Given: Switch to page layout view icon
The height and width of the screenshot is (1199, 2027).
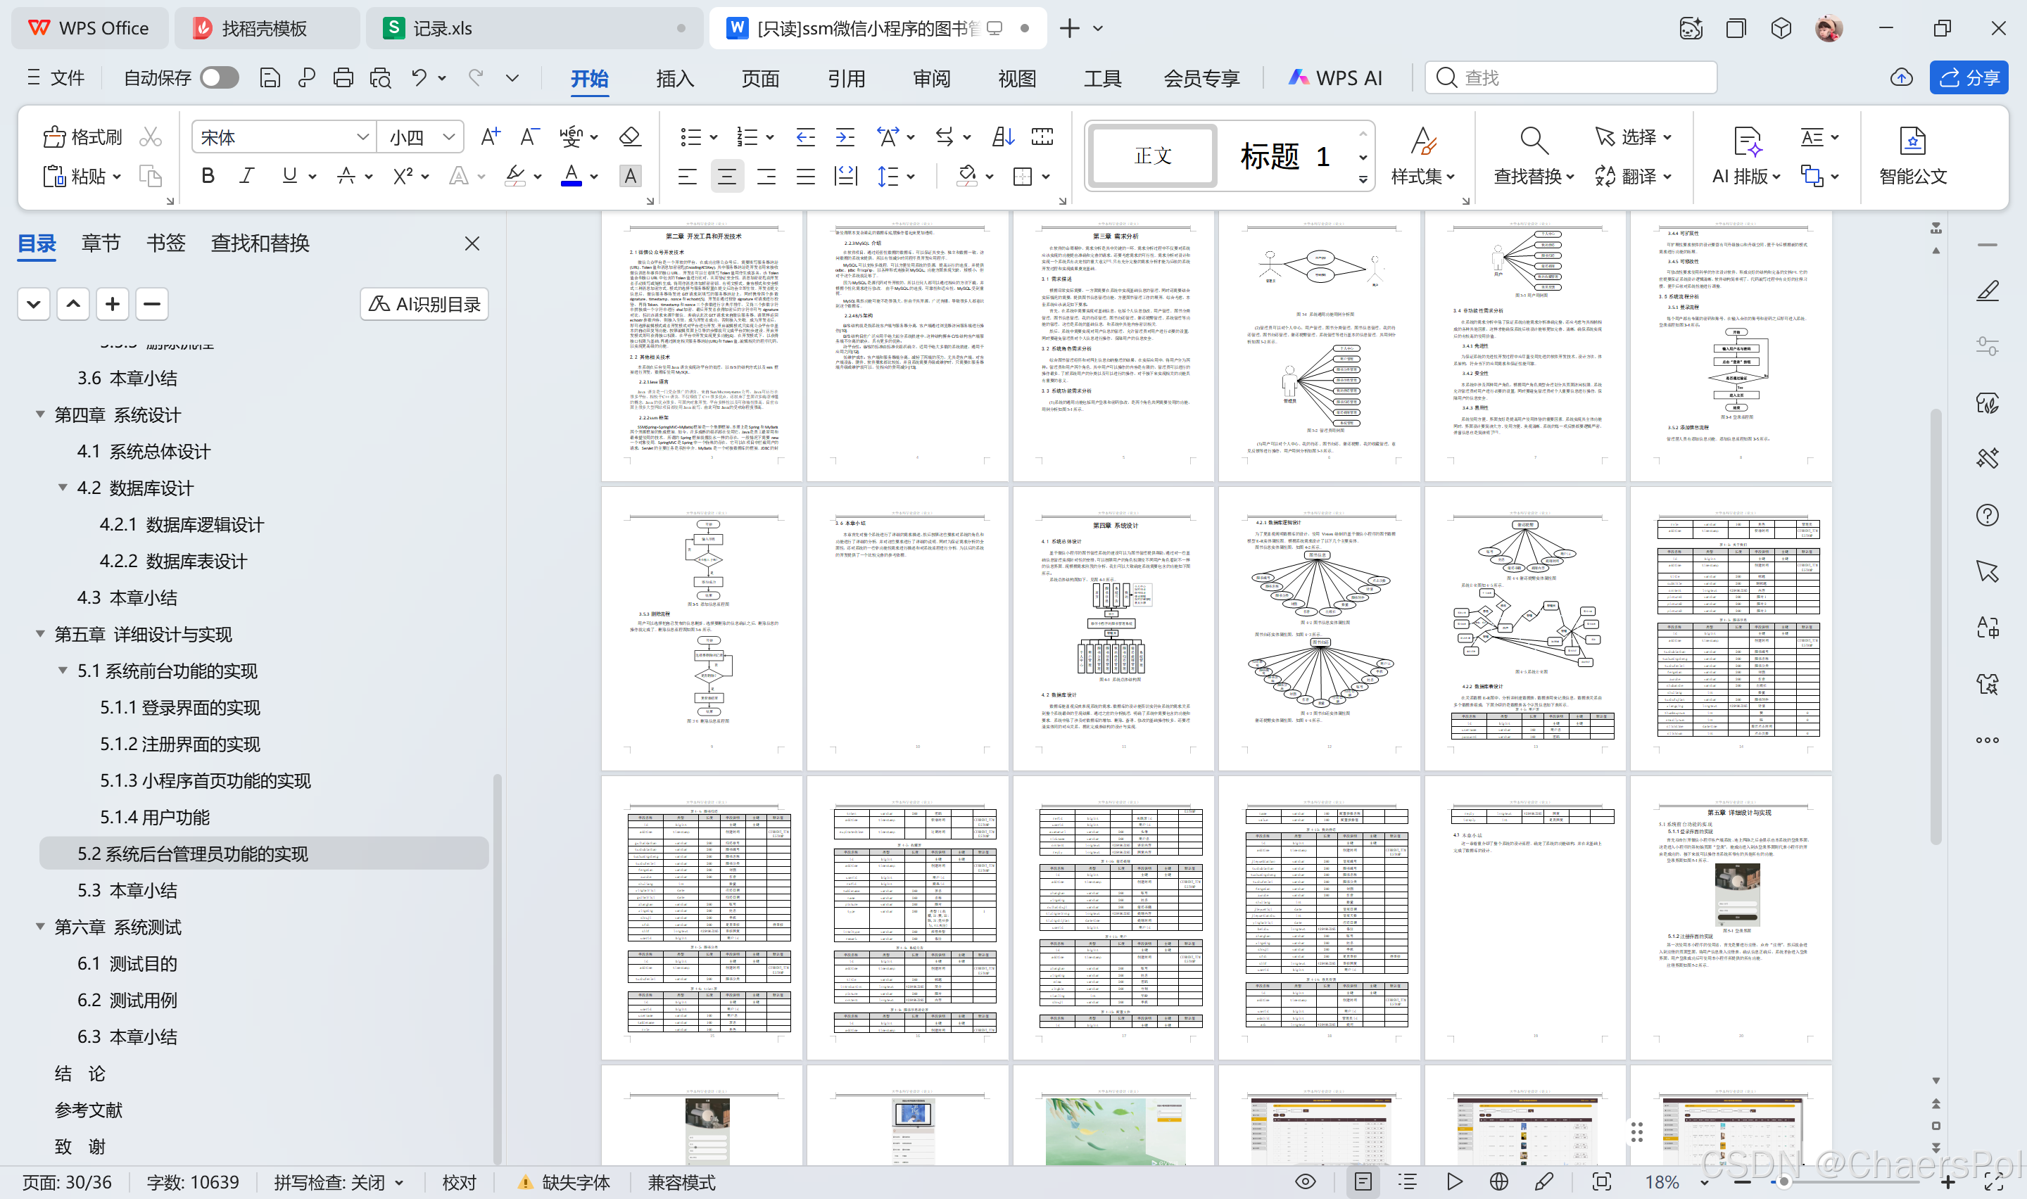Looking at the screenshot, I should [x=1363, y=1182].
